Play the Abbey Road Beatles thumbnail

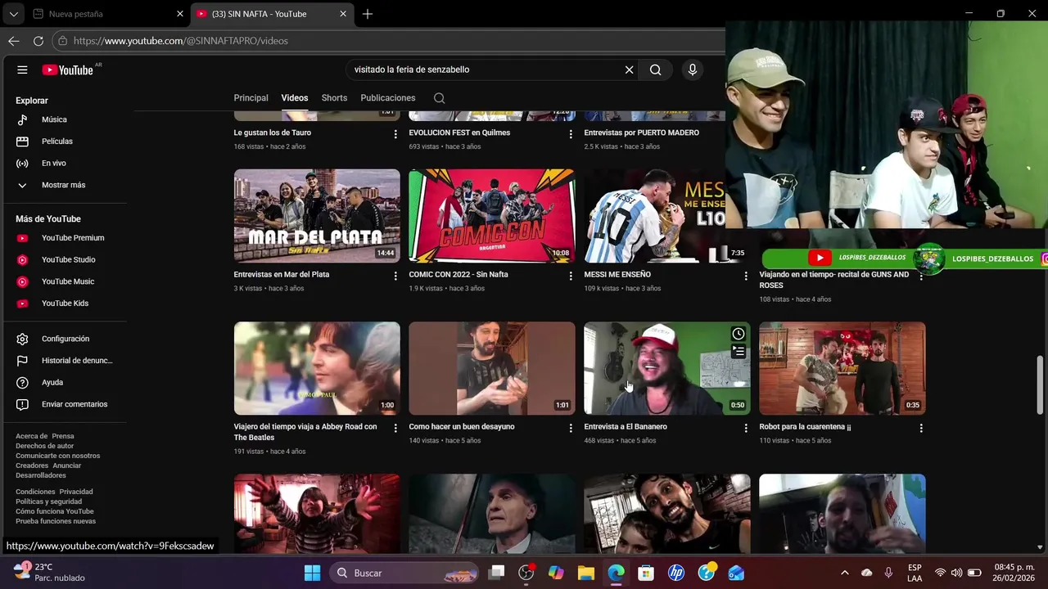[x=317, y=368]
